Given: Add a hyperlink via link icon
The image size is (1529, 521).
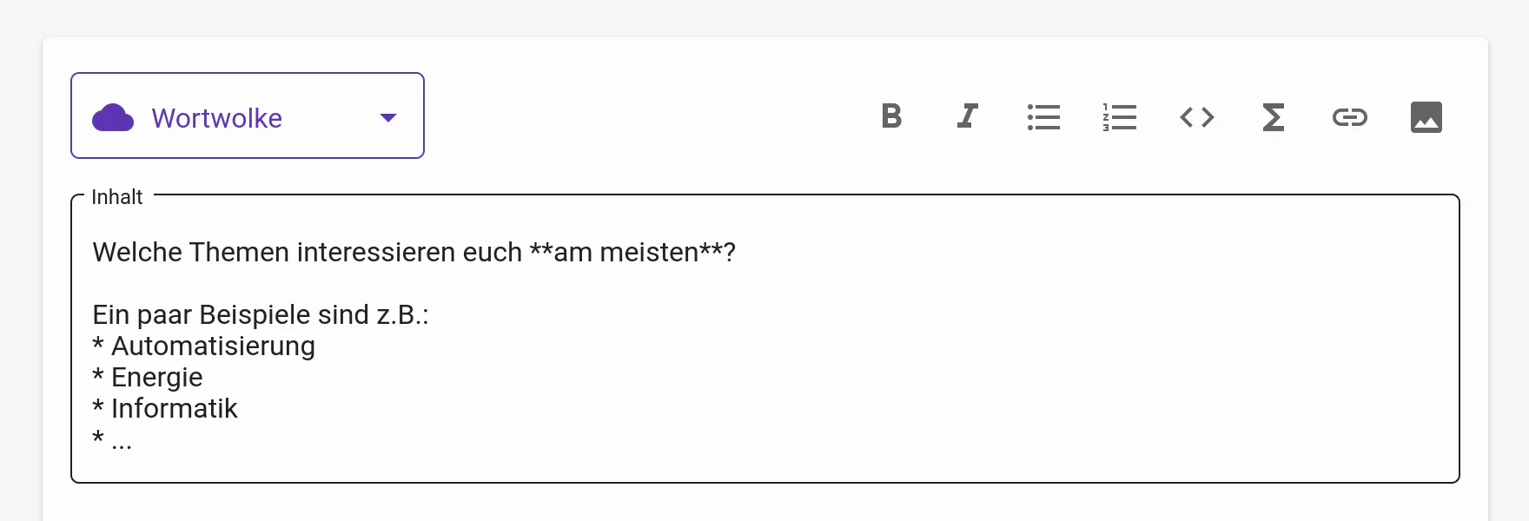Looking at the screenshot, I should 1349,116.
